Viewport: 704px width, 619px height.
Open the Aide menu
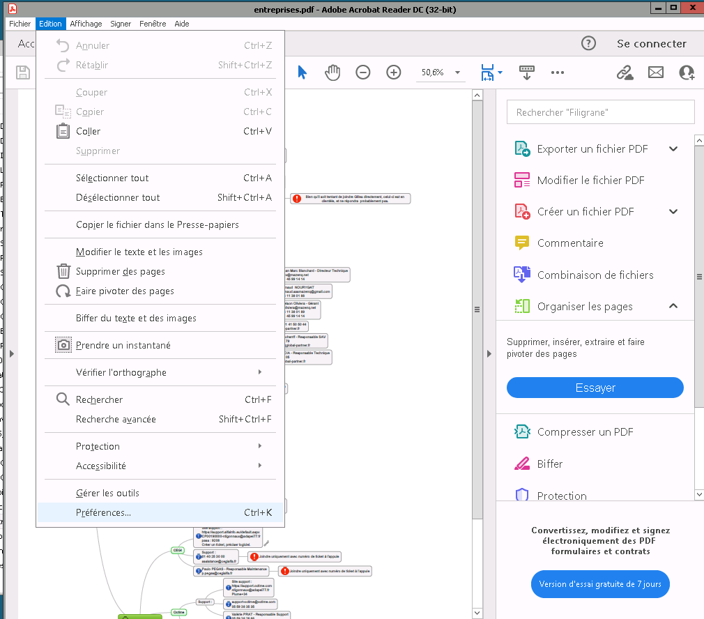pyautogui.click(x=181, y=24)
